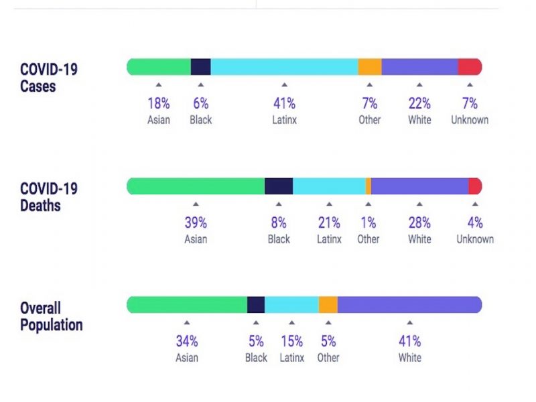The width and height of the screenshot is (536, 402).
Task: Click the triangle marker above 4% Unknown deaths
Action: [x=475, y=204]
